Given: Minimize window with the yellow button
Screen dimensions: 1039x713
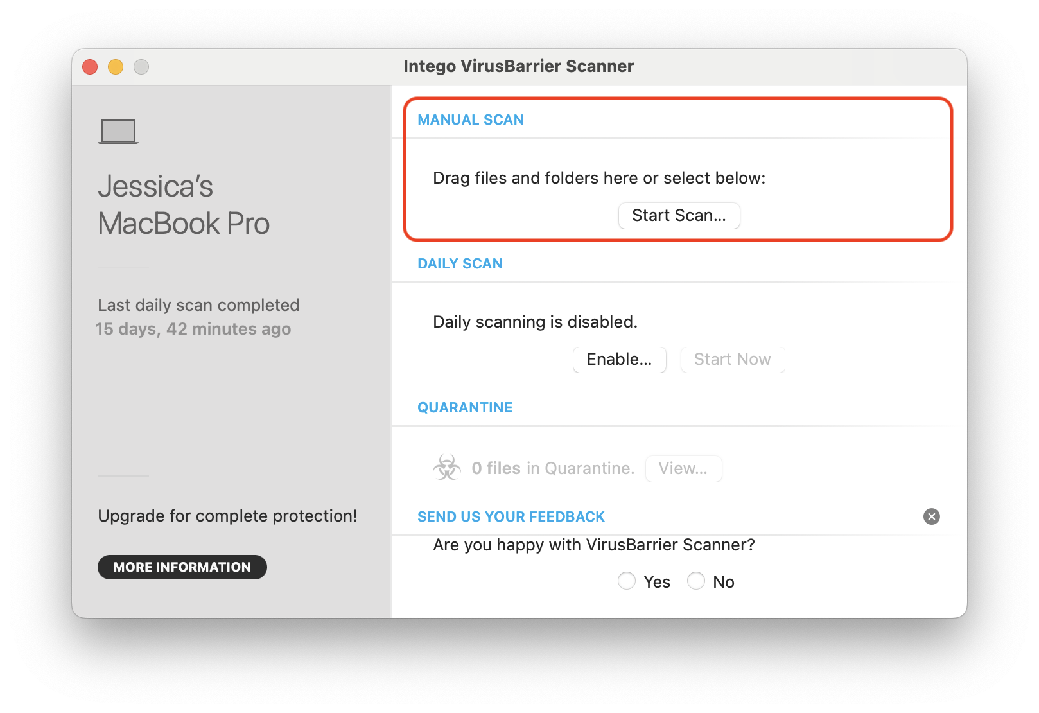Looking at the screenshot, I should point(116,67).
